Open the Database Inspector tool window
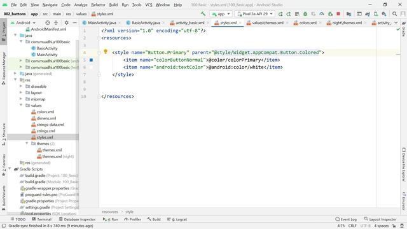 coord(77,219)
